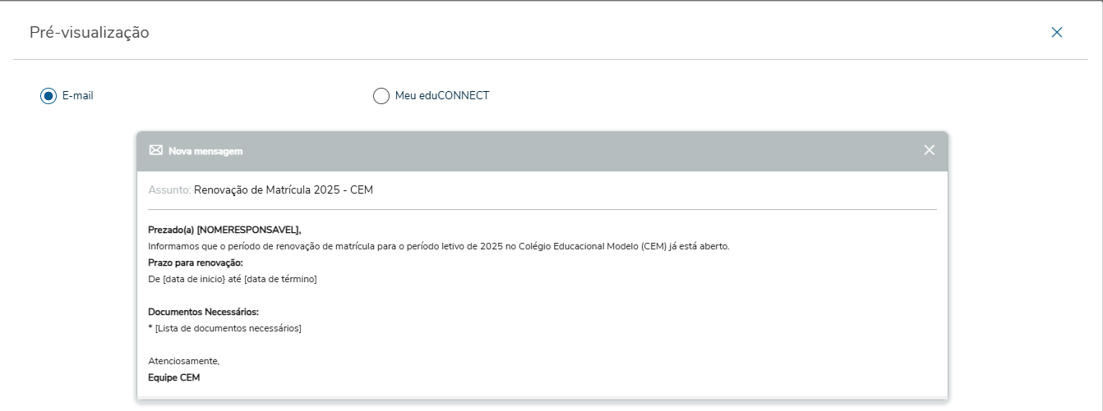Click the Meu eduCONNECT option label text
This screenshot has height=411, width=1103.
[x=442, y=96]
